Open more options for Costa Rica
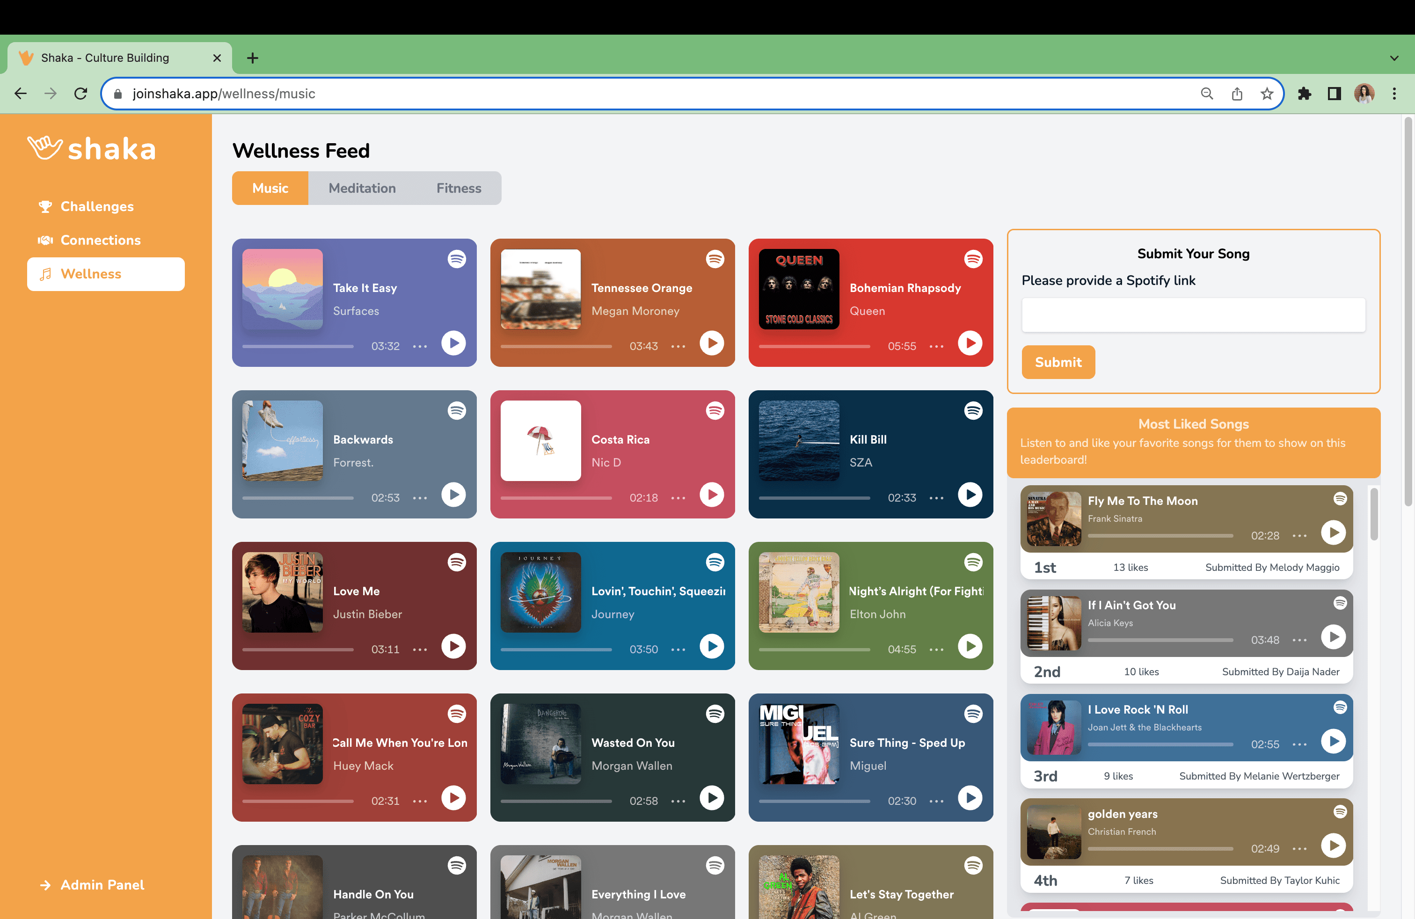 678,498
